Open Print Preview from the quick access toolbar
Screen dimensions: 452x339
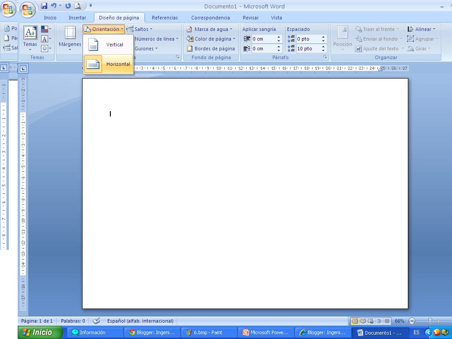[x=78, y=6]
